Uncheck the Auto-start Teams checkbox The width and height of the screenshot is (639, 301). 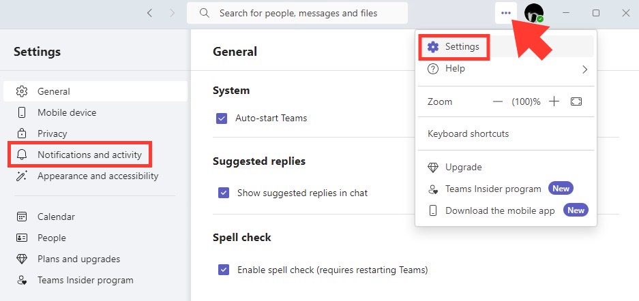click(222, 118)
